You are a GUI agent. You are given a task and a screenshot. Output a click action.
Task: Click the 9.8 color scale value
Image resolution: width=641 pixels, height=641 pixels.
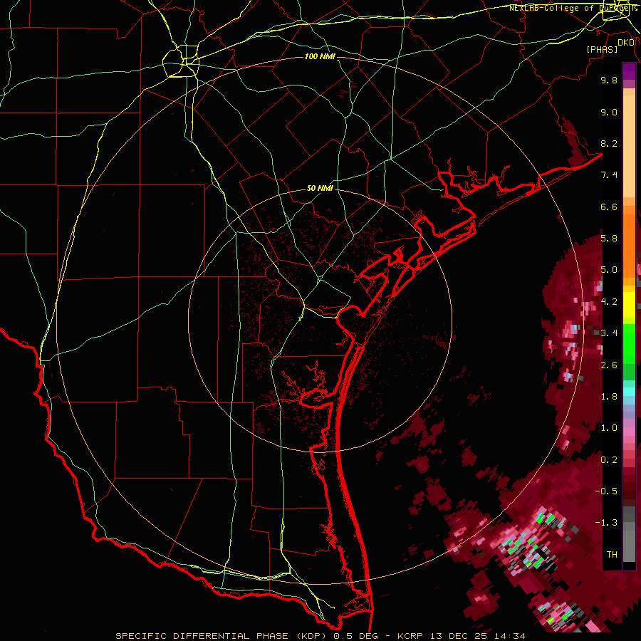pos(609,80)
